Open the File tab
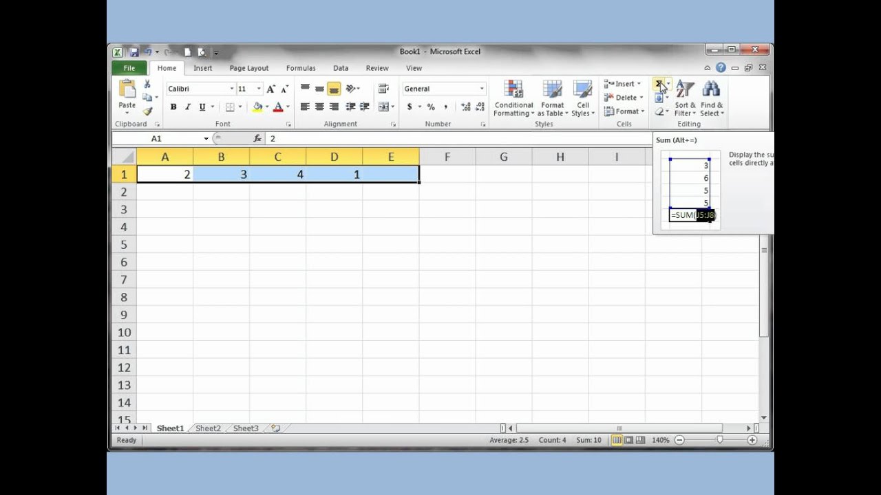The image size is (881, 495). coord(129,68)
